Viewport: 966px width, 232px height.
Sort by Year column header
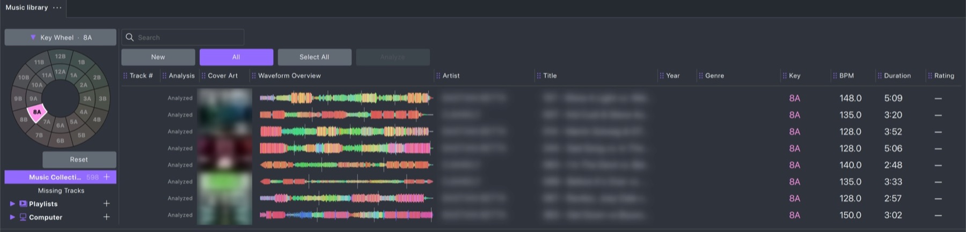pos(673,76)
